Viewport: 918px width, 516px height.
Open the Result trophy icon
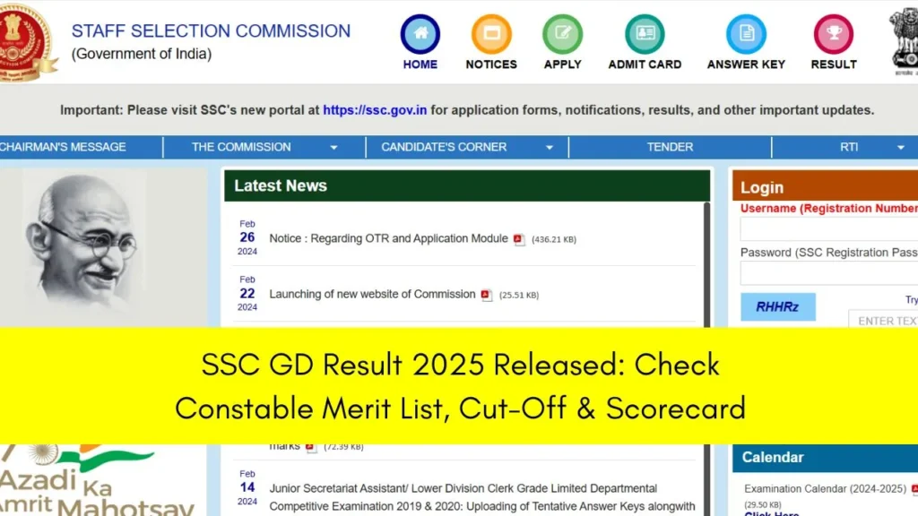(x=834, y=34)
